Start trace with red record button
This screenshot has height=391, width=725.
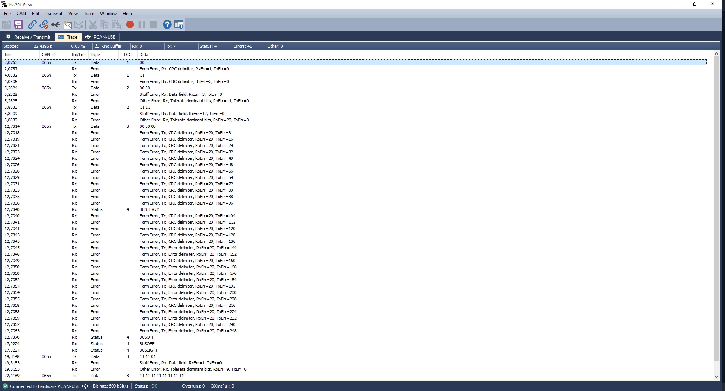[x=130, y=25]
